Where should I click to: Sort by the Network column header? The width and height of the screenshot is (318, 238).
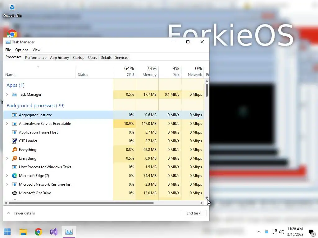[x=193, y=72]
